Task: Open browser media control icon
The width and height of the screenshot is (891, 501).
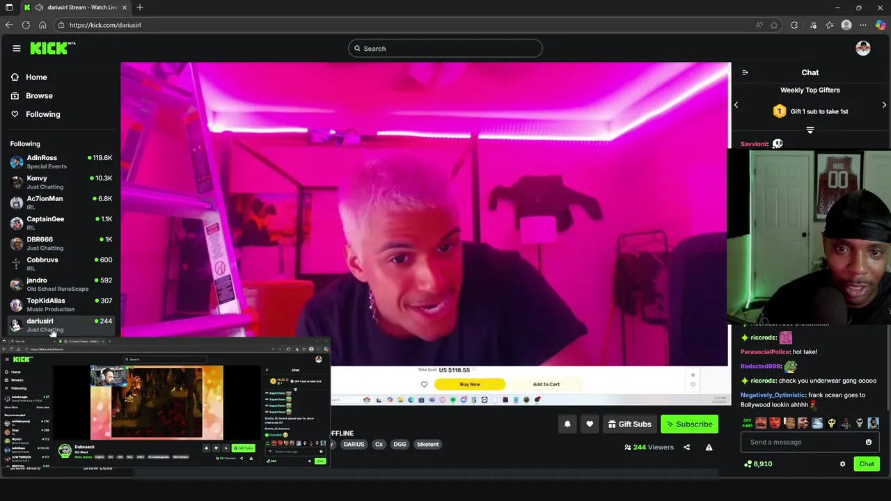Action: 813,25
